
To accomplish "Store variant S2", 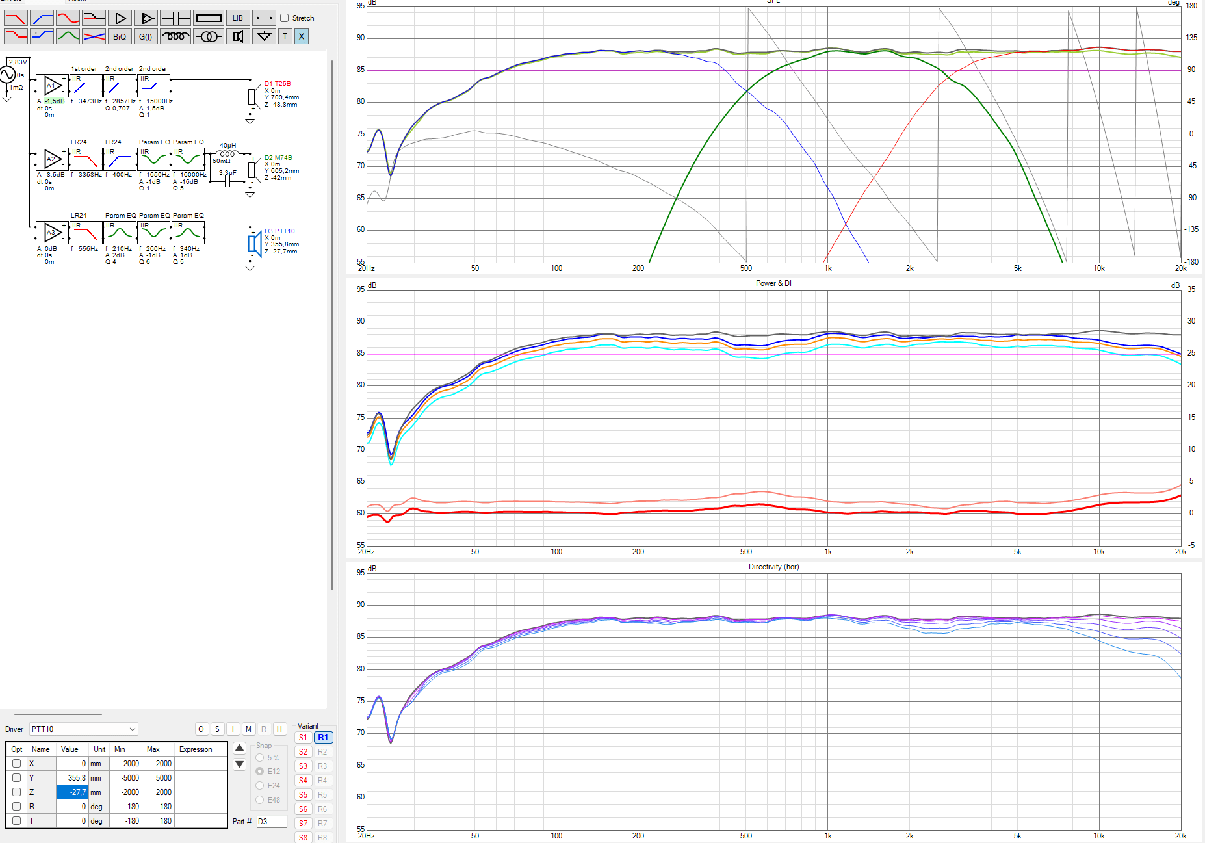I will 303,752.
